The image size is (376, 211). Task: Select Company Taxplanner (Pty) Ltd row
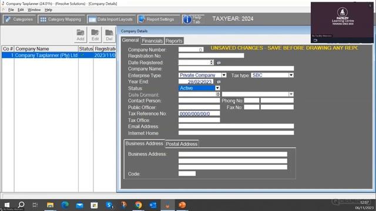click(59, 55)
